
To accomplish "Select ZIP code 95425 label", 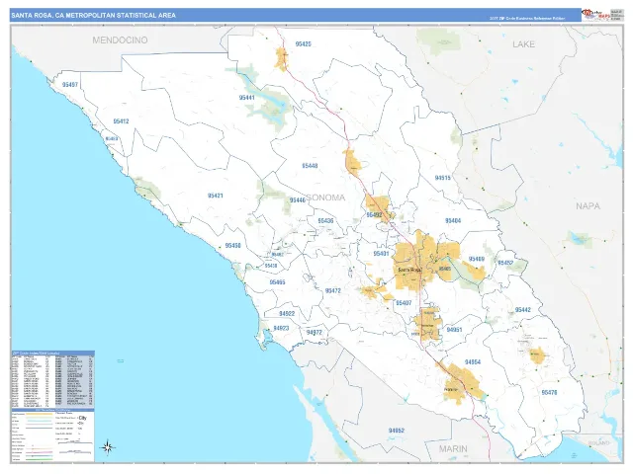I will pos(304,43).
